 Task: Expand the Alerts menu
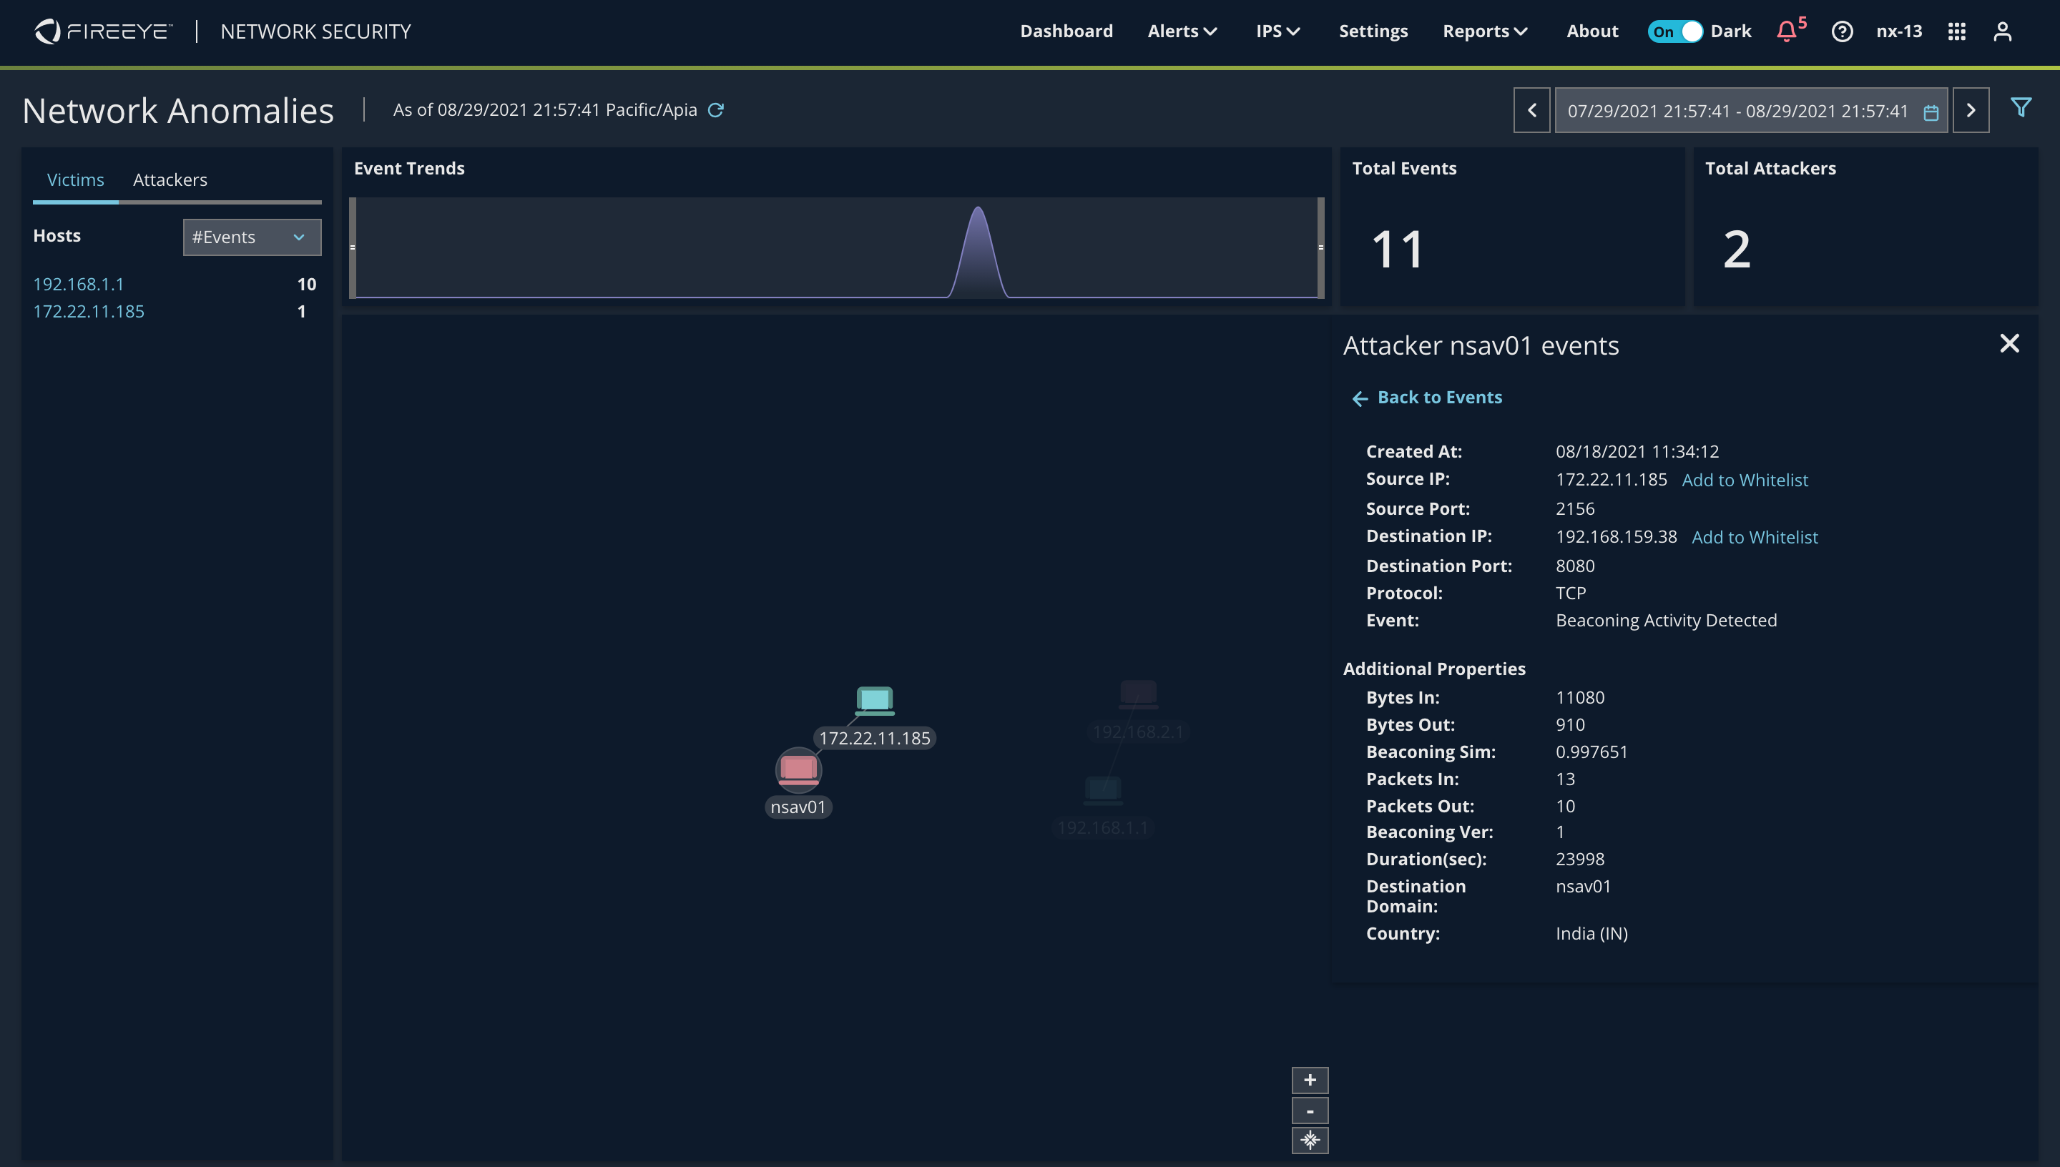(1182, 31)
